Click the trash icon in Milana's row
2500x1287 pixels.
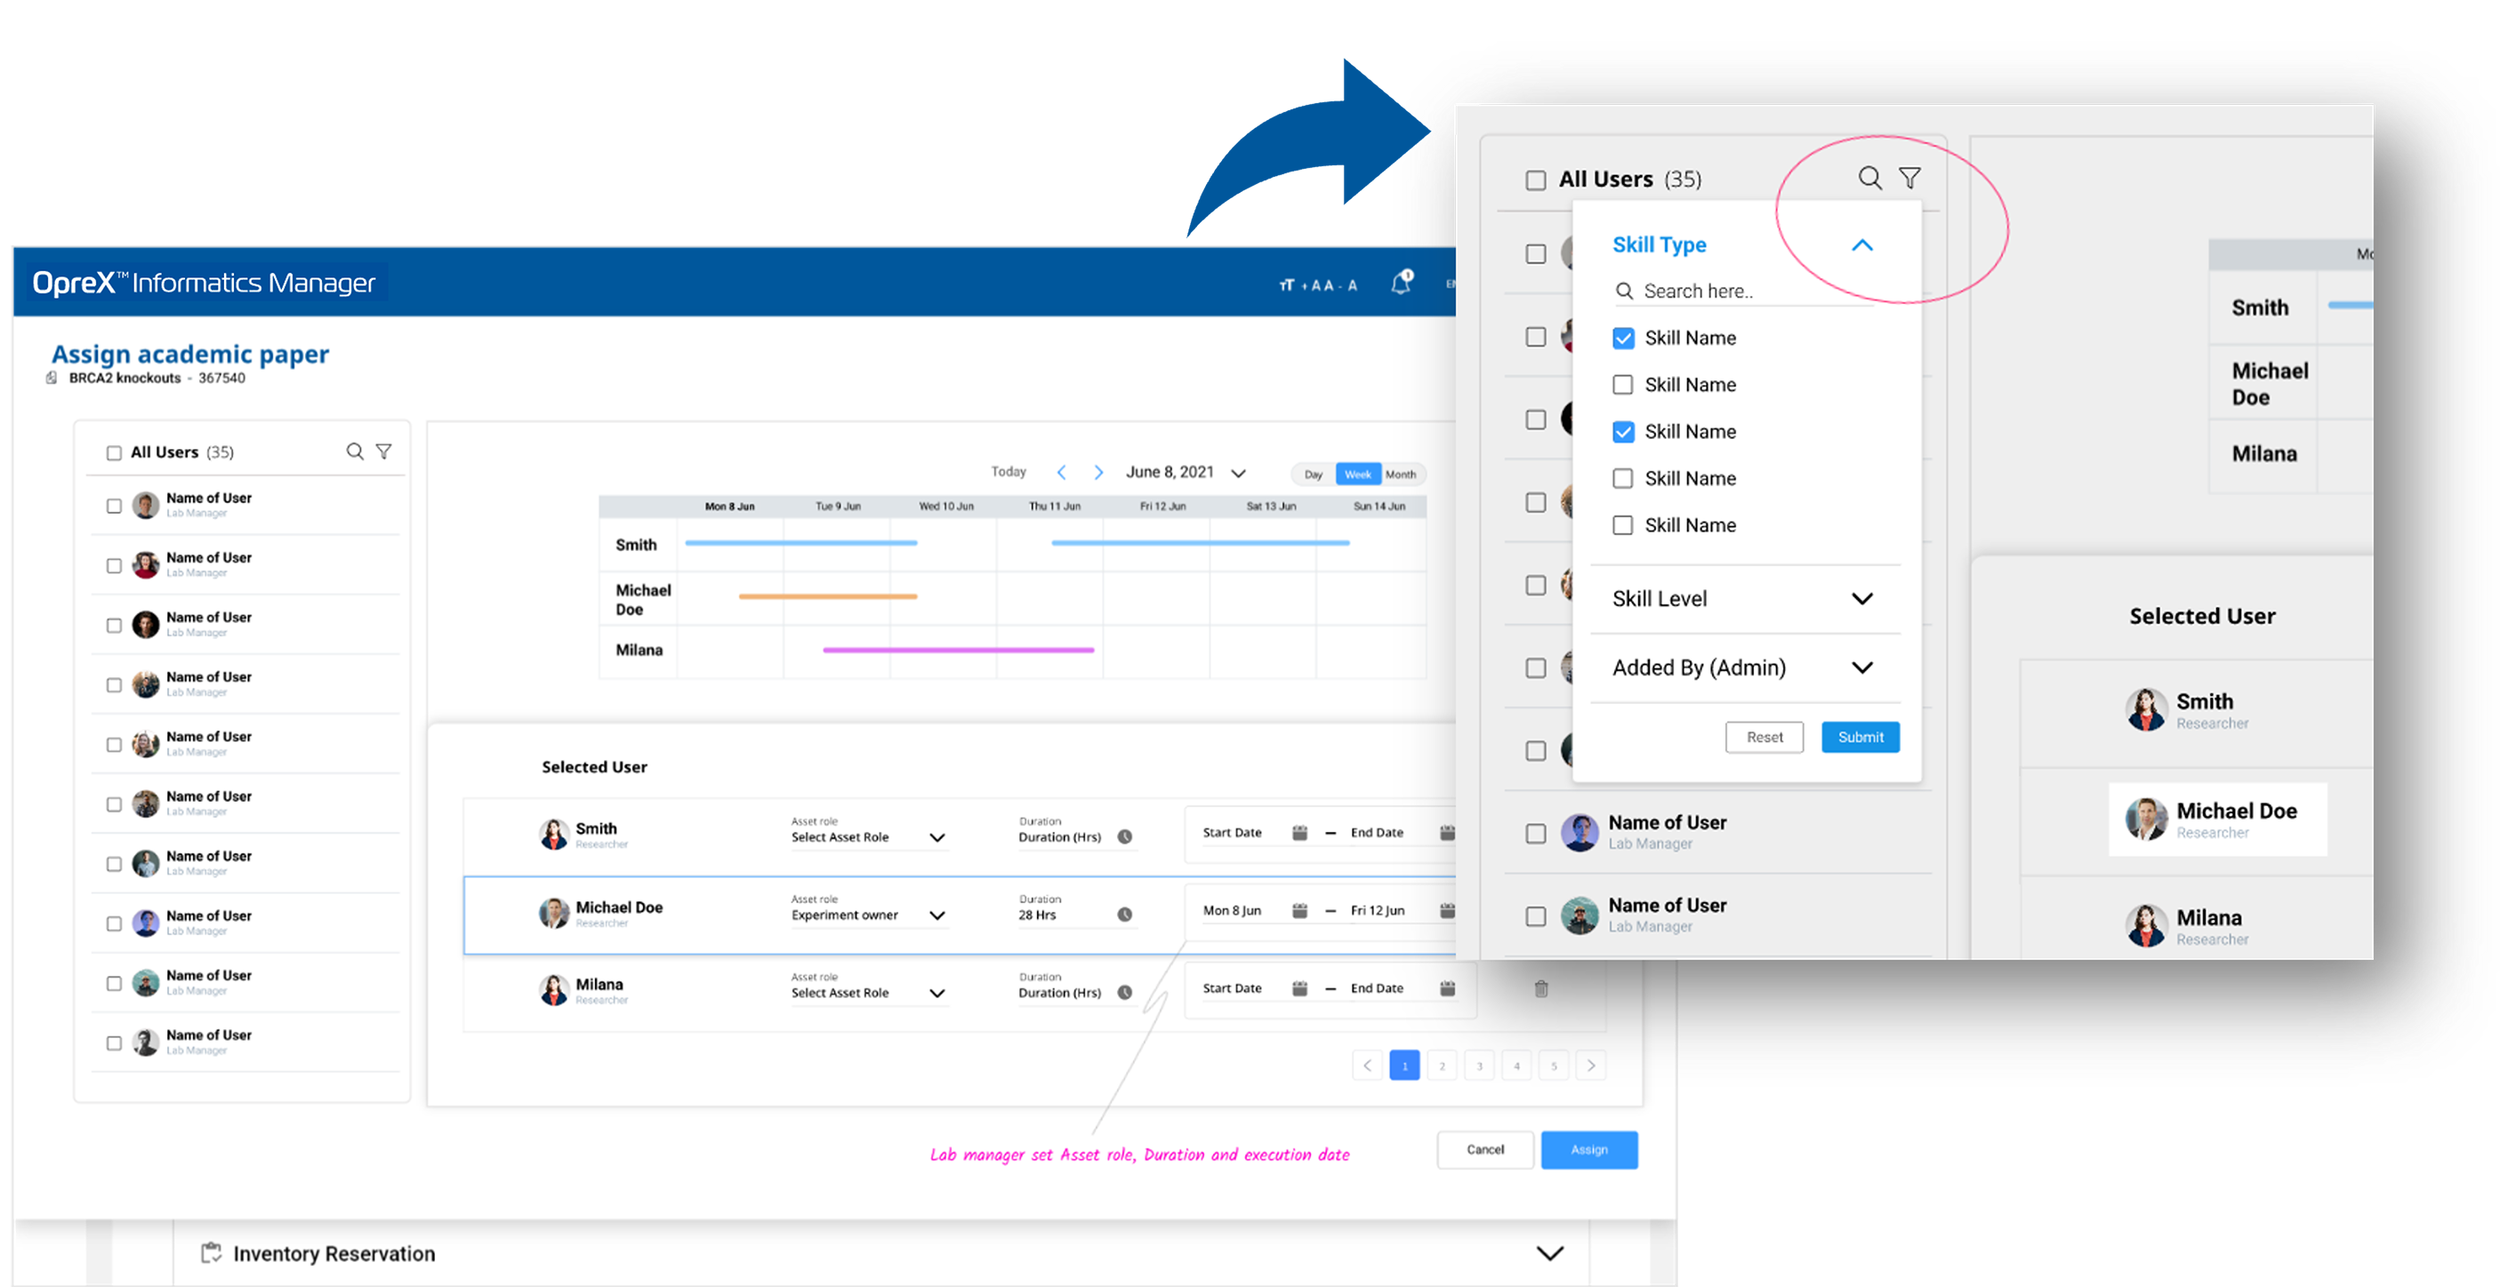point(1540,989)
